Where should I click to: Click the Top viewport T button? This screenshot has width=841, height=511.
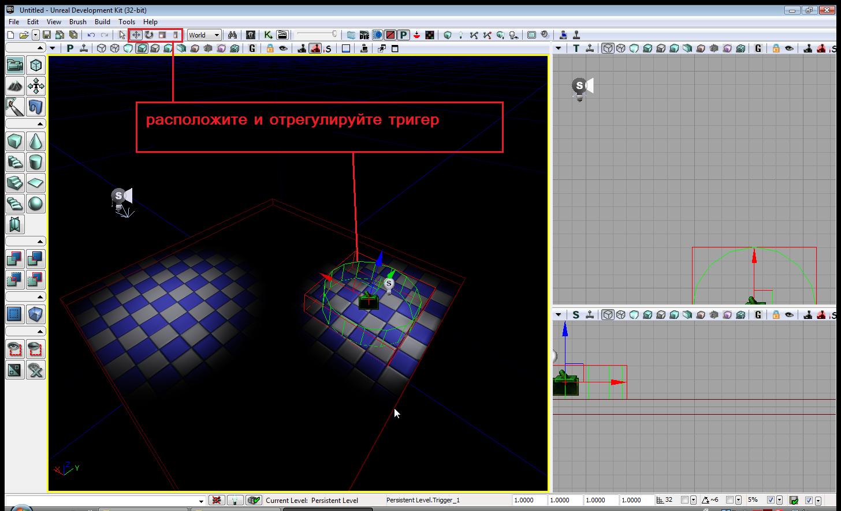click(x=576, y=48)
